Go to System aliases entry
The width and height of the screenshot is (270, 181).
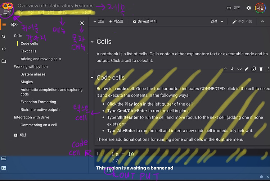coord(33,74)
